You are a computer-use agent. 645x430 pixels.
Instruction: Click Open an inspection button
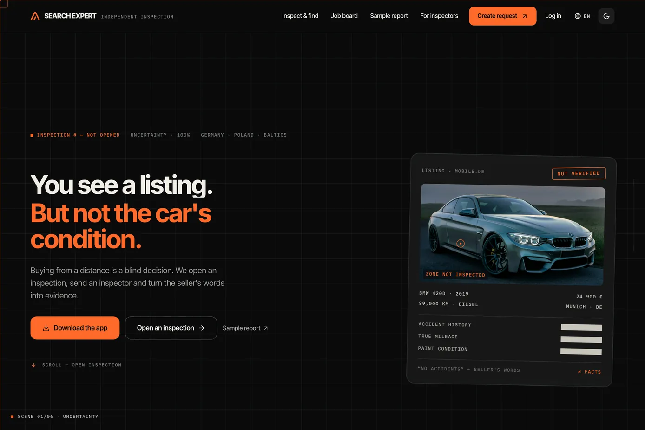(x=171, y=328)
